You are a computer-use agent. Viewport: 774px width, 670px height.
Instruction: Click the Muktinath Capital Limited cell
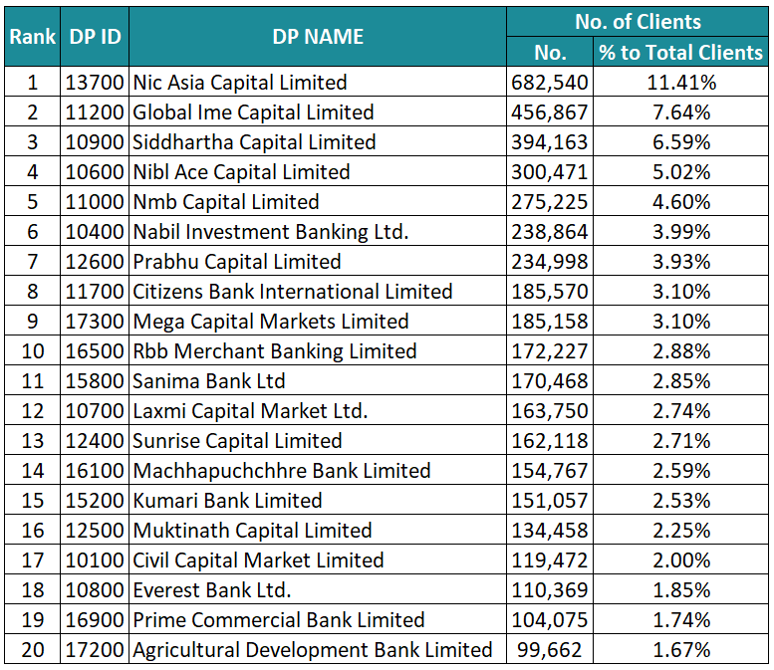click(252, 531)
